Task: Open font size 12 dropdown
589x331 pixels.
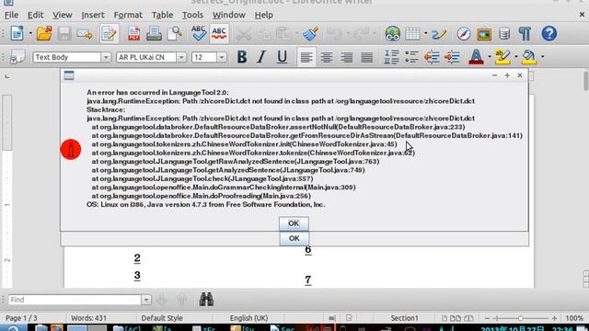Action: [222, 57]
